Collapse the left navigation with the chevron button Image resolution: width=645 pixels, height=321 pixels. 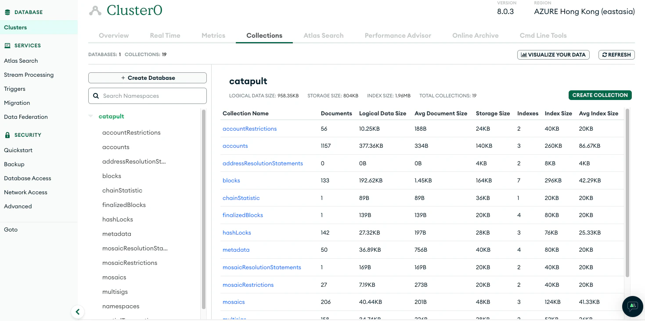[x=78, y=312]
